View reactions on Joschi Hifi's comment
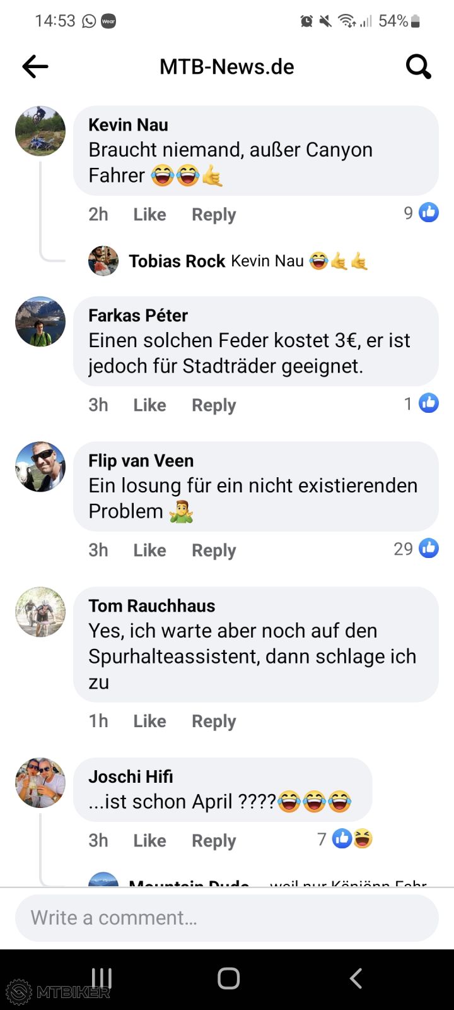The image size is (454, 1010). point(345,839)
